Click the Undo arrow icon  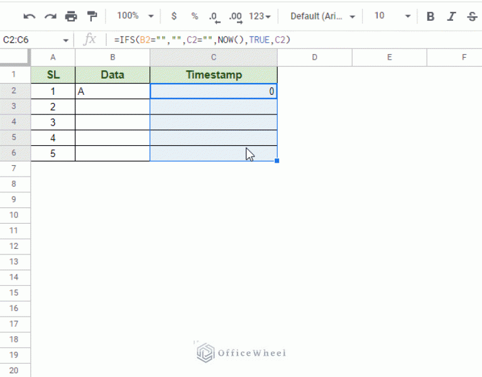point(30,16)
